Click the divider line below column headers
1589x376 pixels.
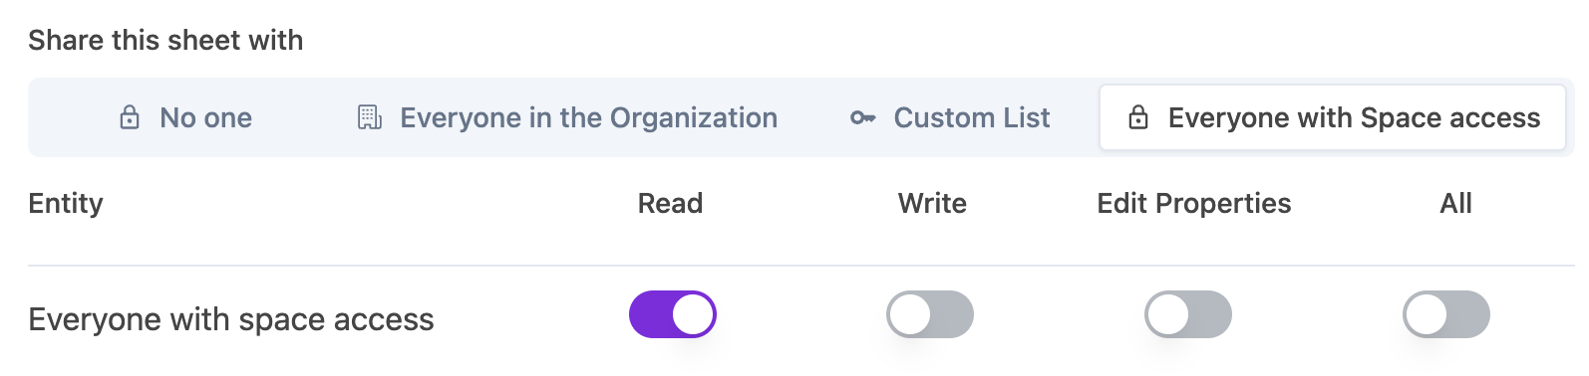click(801, 266)
